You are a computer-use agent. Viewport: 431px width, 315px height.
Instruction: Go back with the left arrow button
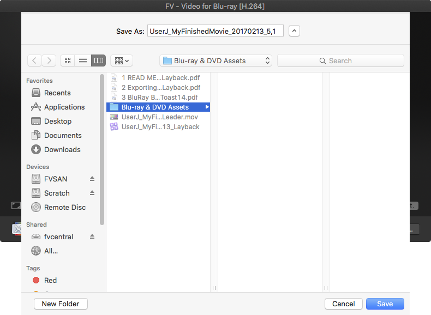click(x=34, y=60)
